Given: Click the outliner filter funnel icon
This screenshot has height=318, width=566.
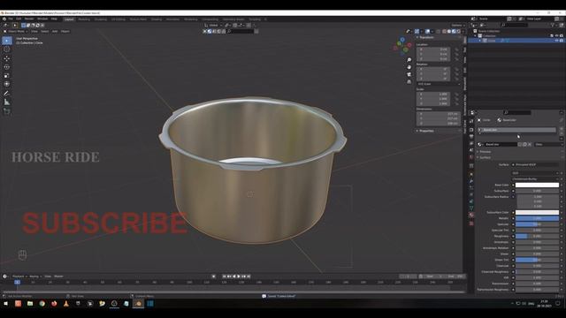Looking at the screenshot, I should 552,25.
